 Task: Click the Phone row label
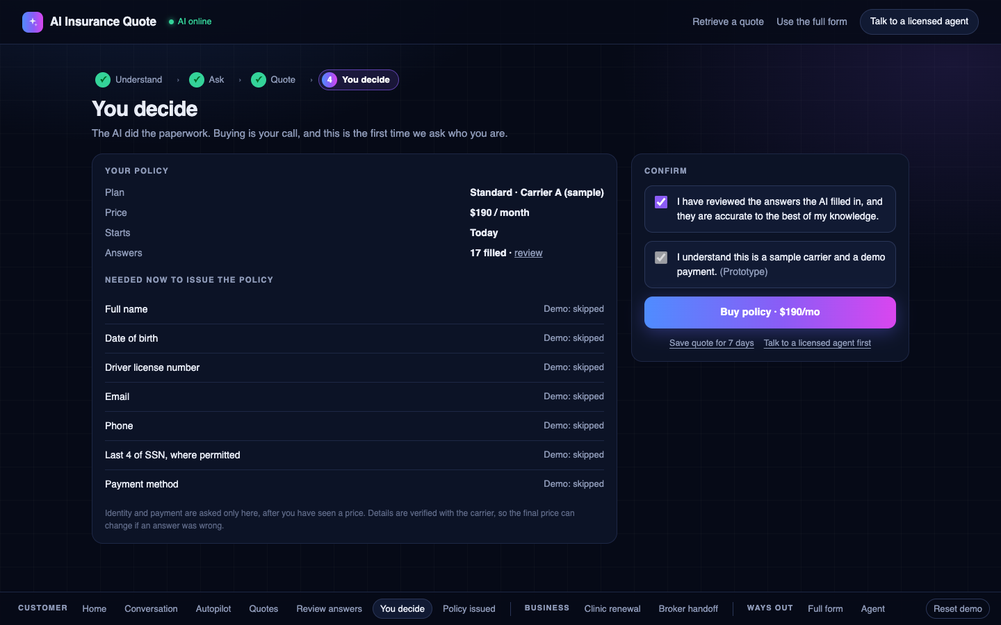[119, 426]
